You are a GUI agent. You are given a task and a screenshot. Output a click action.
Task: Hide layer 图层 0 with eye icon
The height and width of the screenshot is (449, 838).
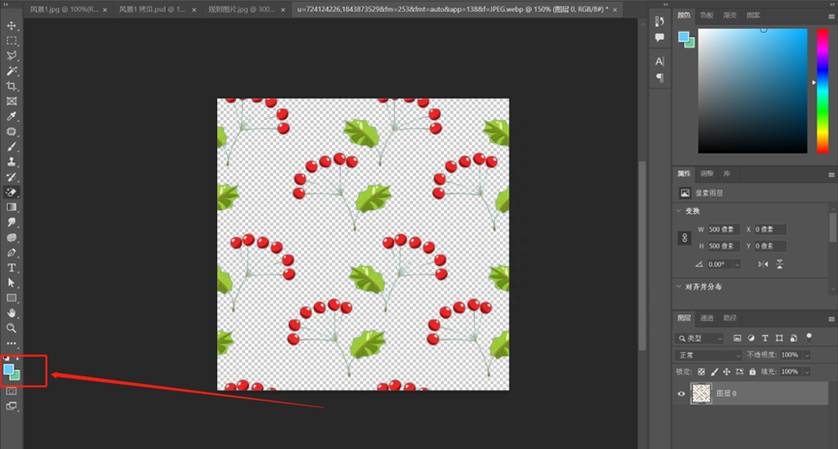coord(681,394)
